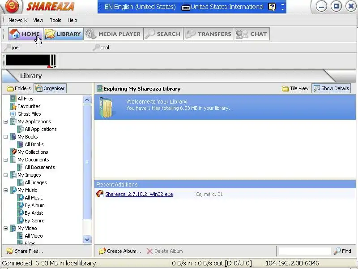Click the Chat people icon in toolbar

pos(242,34)
